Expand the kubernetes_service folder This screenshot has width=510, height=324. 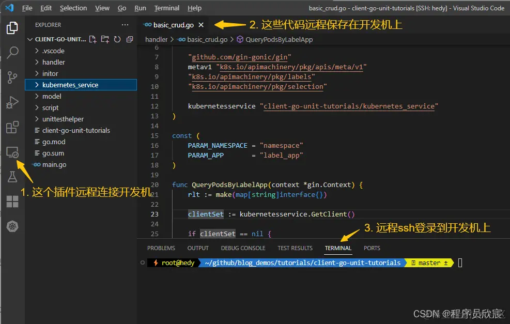[x=37, y=85]
